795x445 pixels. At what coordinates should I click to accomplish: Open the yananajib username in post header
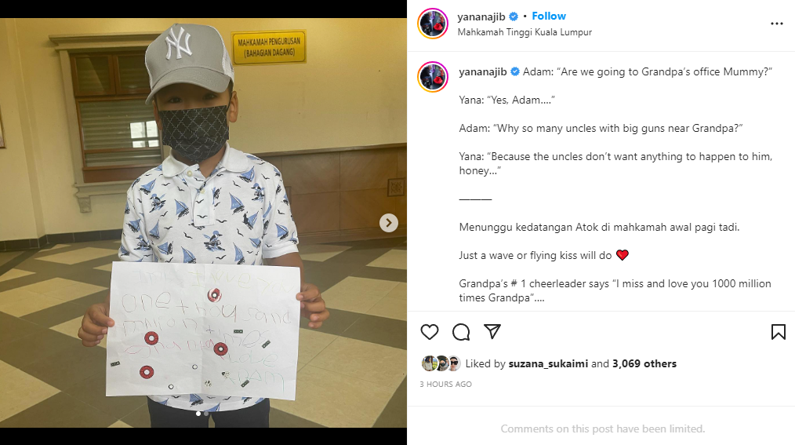click(481, 16)
